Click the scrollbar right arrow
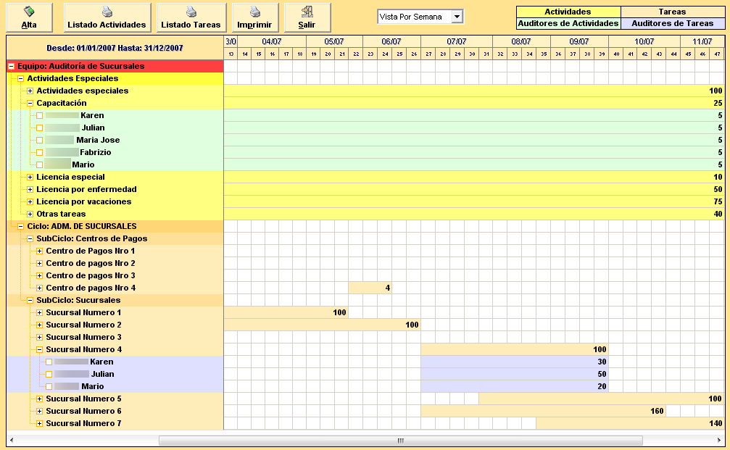730x450 pixels. (719, 441)
